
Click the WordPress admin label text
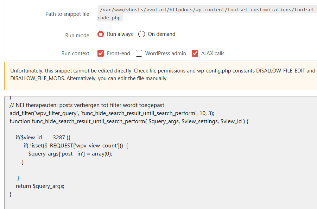pos(166,53)
